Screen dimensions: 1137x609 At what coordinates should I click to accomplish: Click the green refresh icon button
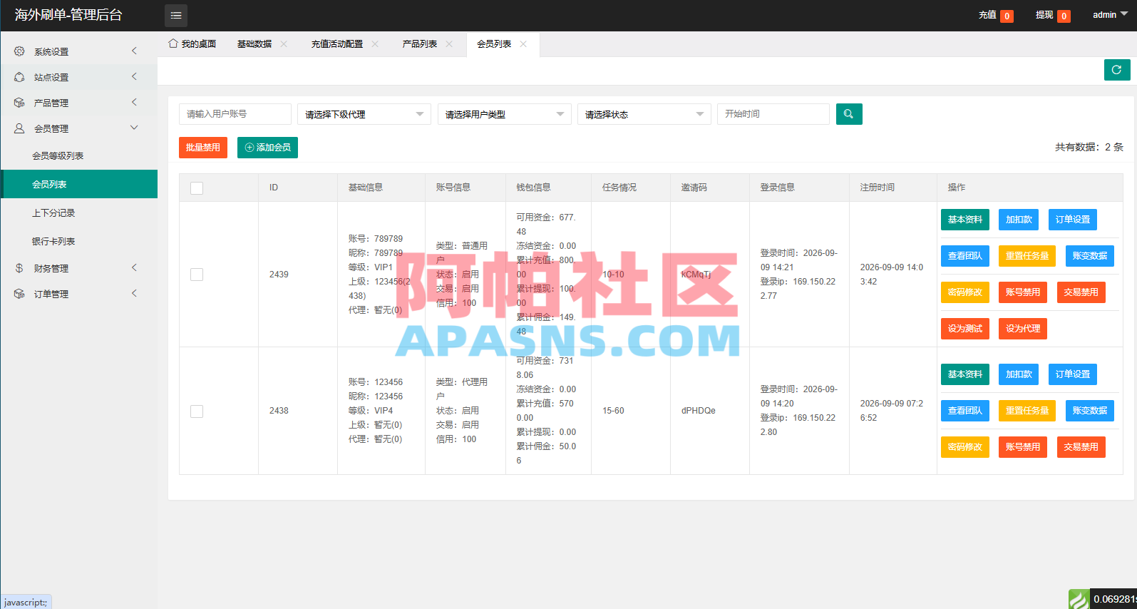[x=1117, y=70]
